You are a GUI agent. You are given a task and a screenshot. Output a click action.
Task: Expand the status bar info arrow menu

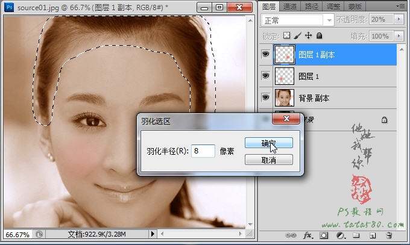pyautogui.click(x=153, y=234)
